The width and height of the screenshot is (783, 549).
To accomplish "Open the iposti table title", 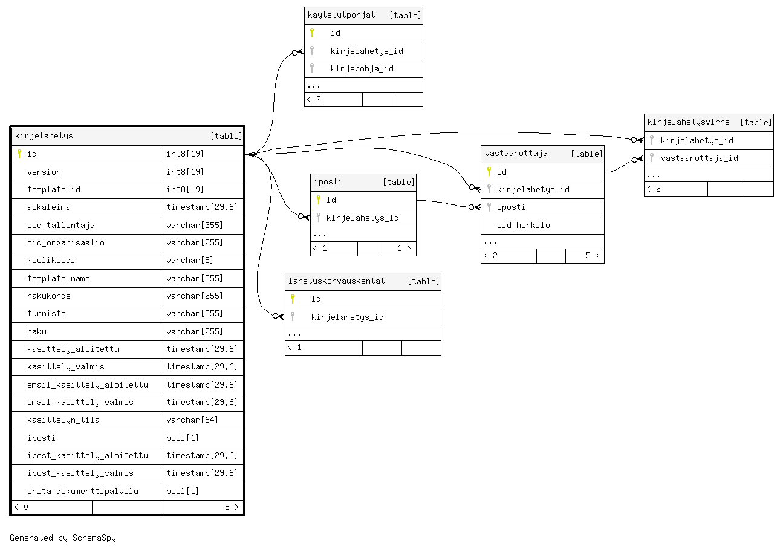I will pos(328,181).
